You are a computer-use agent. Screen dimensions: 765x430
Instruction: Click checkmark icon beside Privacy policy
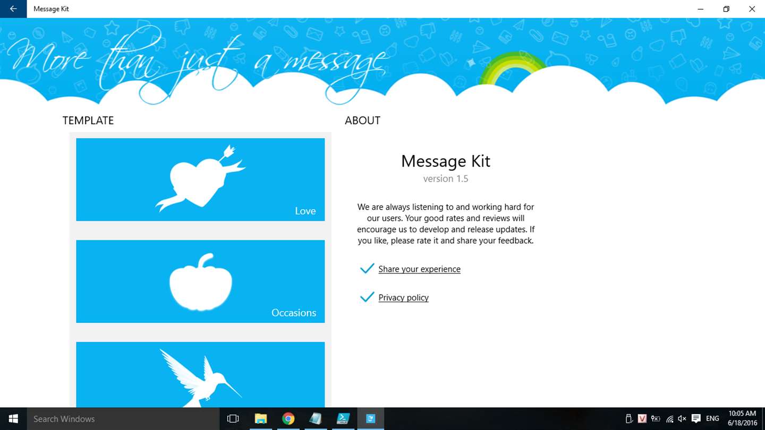367,297
